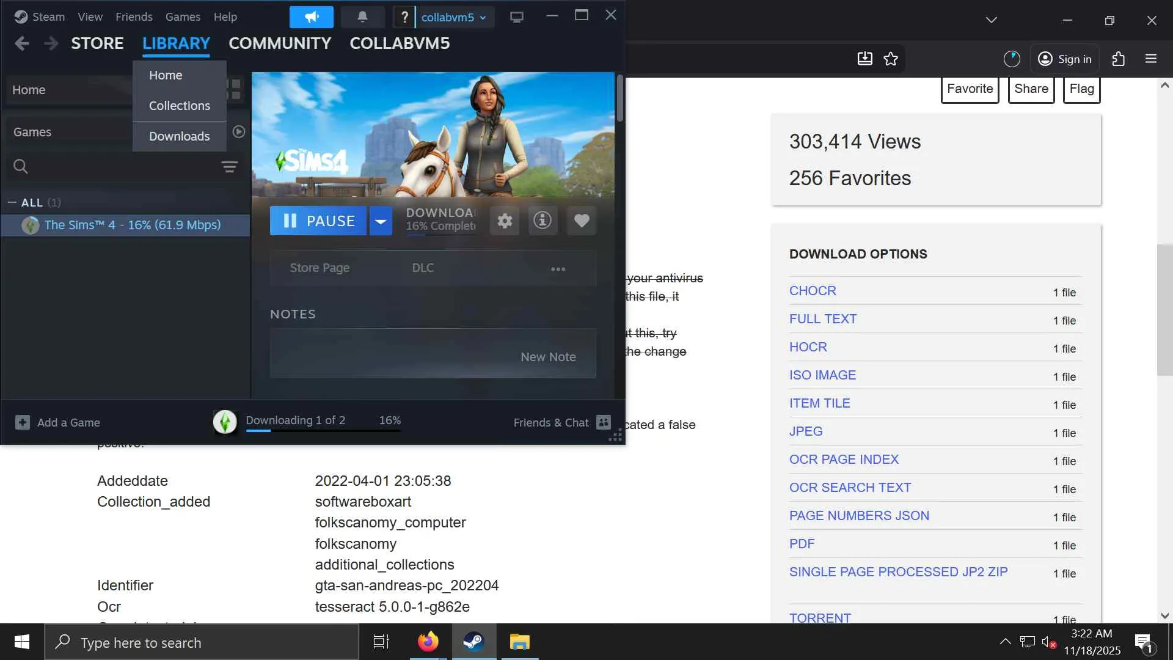
Task: Pause The Sims 4 download
Action: pos(318,221)
